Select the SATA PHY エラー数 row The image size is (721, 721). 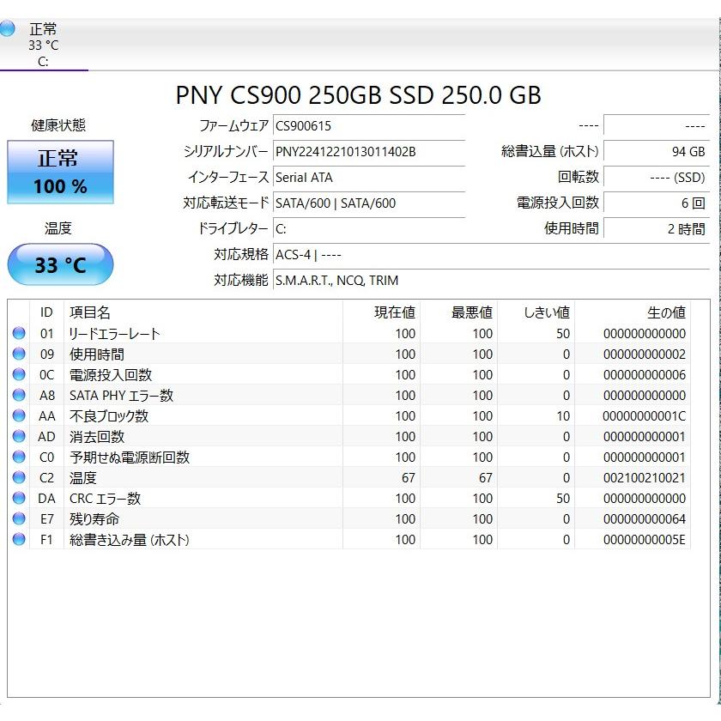349,396
